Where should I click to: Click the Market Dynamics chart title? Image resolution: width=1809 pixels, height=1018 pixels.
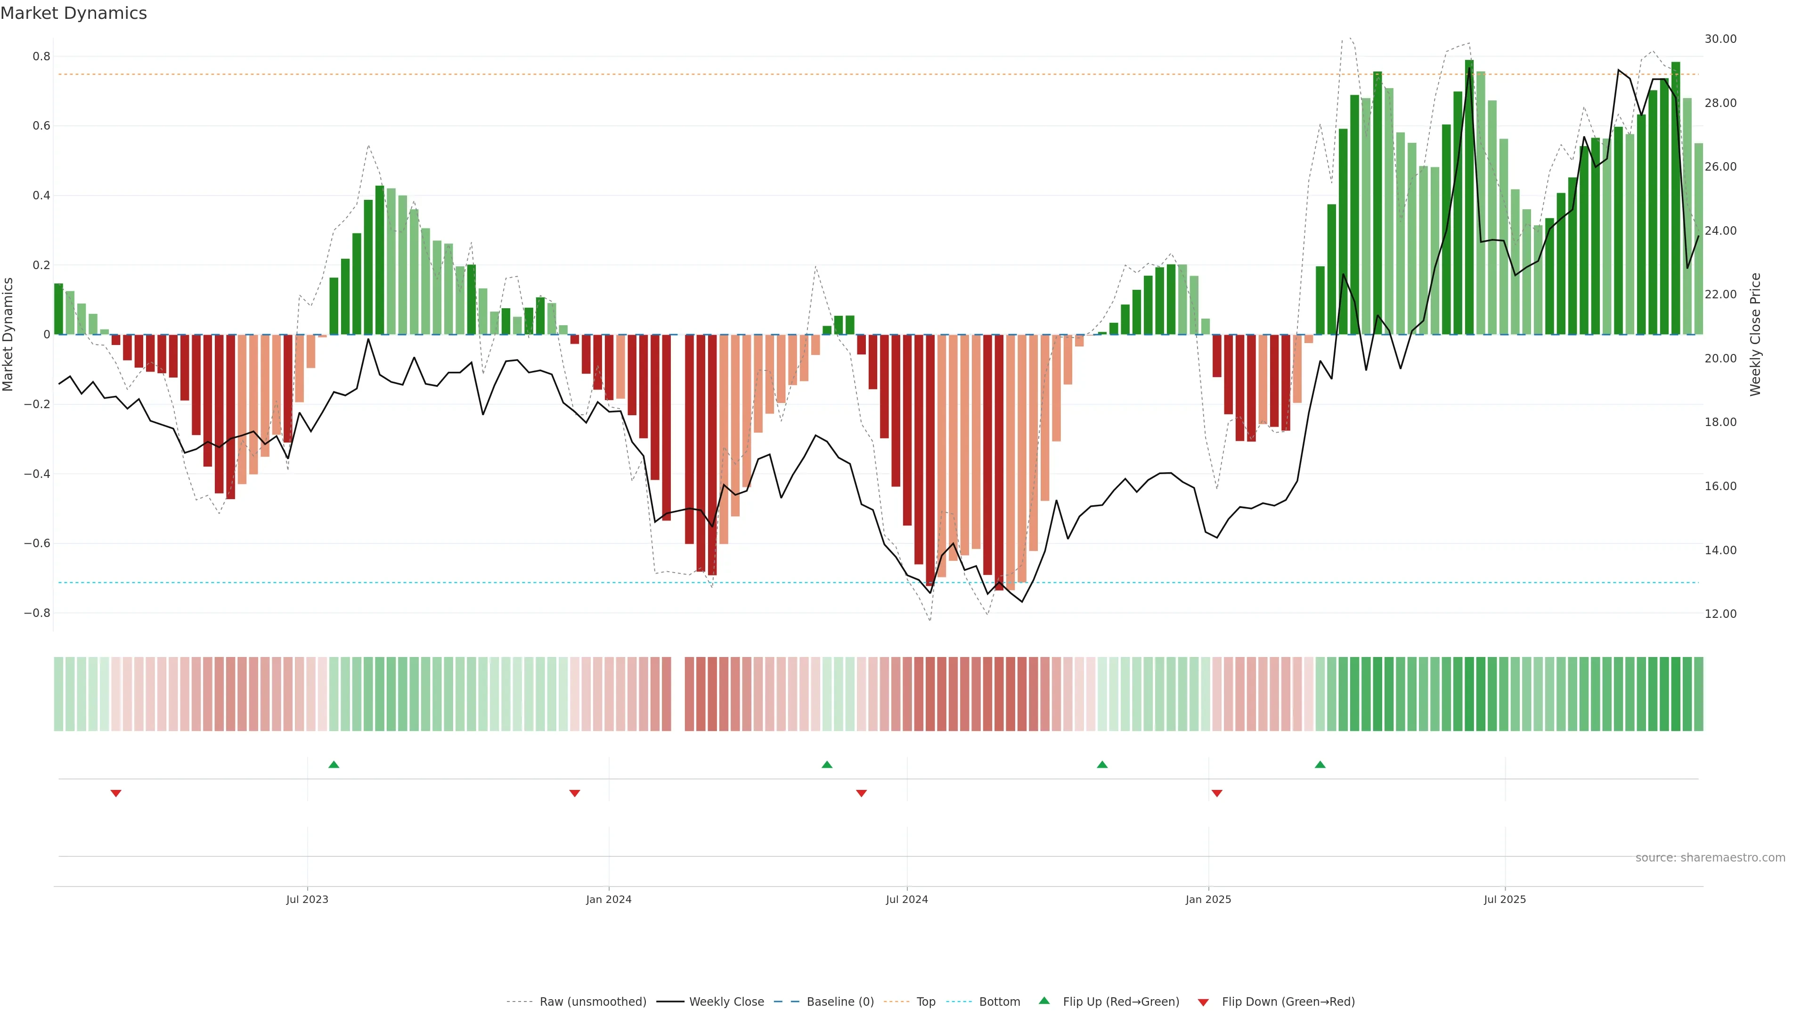(x=74, y=13)
